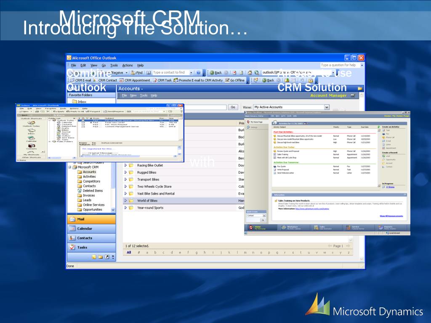Click the CRM Task toolbar button
The width and height of the screenshot is (431, 323).
click(162, 80)
